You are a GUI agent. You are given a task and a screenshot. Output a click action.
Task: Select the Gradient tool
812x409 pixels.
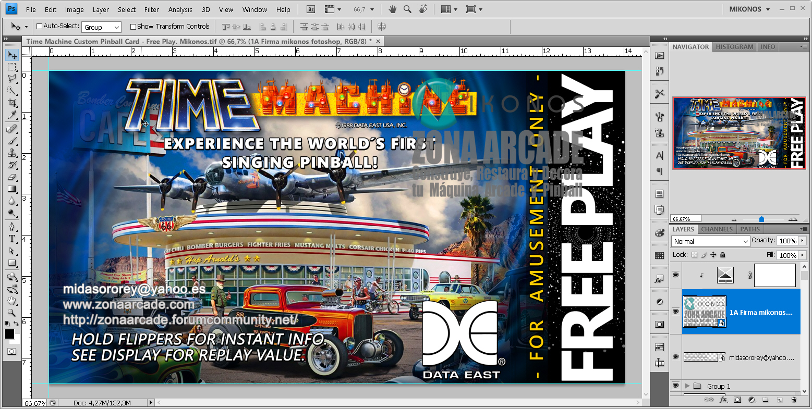(x=11, y=189)
